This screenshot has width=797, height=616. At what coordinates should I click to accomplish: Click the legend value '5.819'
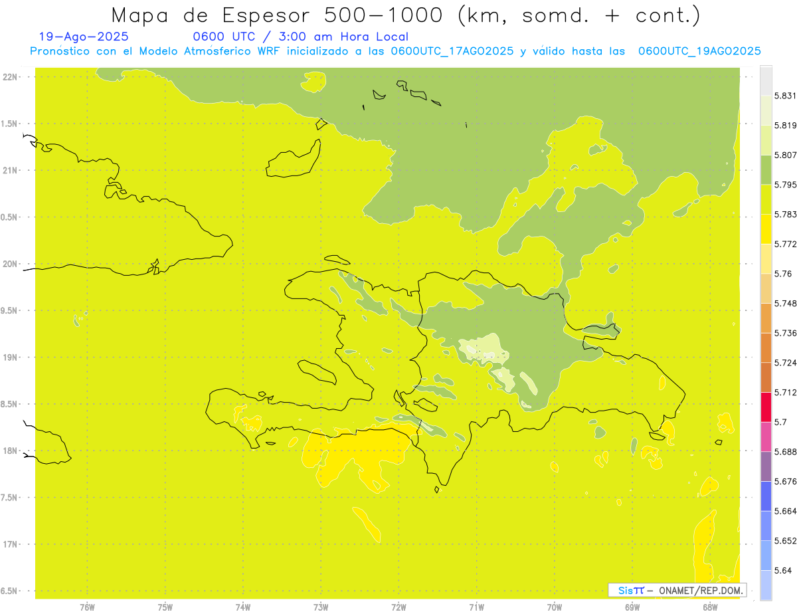[785, 126]
